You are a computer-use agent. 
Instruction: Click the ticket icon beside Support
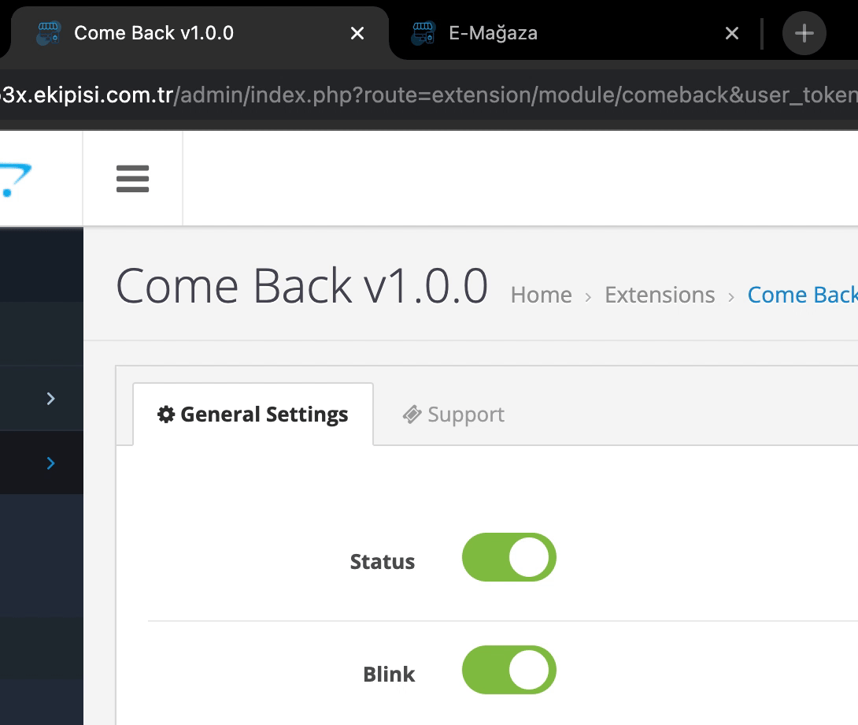coord(412,415)
